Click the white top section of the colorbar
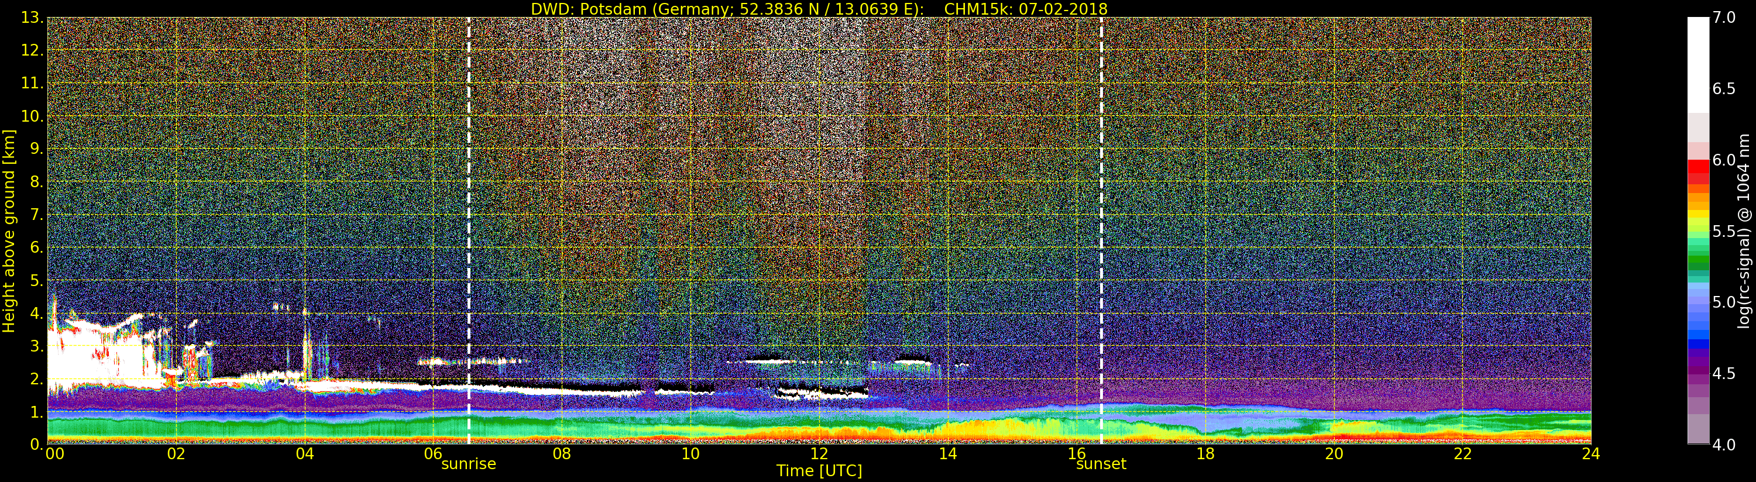Screen dimensions: 1756x482 1698,65
